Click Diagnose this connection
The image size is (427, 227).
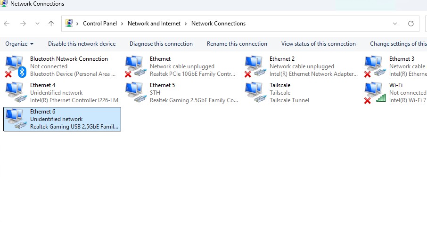[x=161, y=44]
